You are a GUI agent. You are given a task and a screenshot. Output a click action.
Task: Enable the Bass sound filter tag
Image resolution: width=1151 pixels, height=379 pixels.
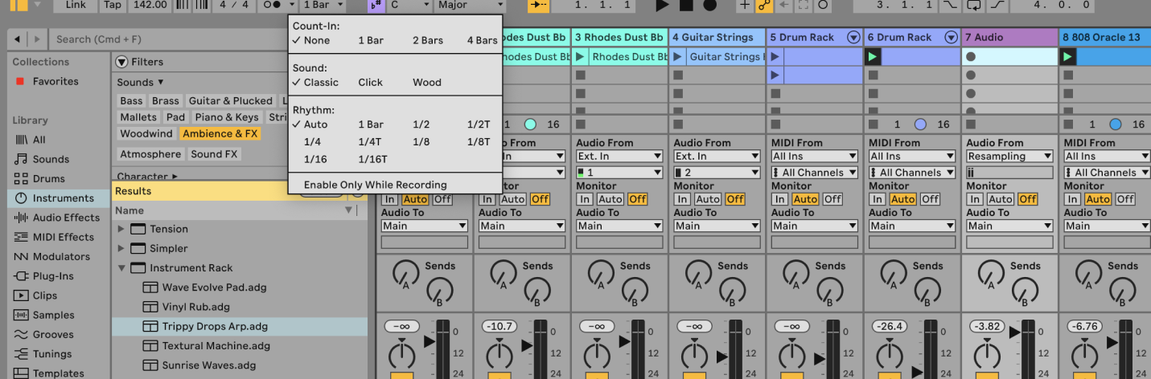(x=131, y=101)
